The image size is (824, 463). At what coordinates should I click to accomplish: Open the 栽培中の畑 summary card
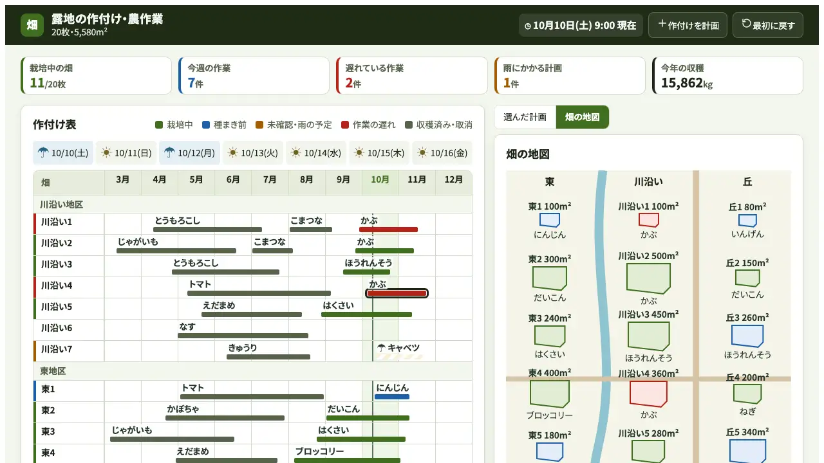tap(97, 76)
